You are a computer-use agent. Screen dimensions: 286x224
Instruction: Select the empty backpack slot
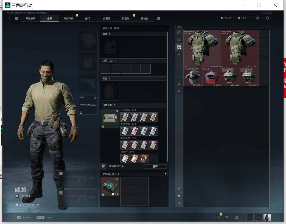point(110,91)
